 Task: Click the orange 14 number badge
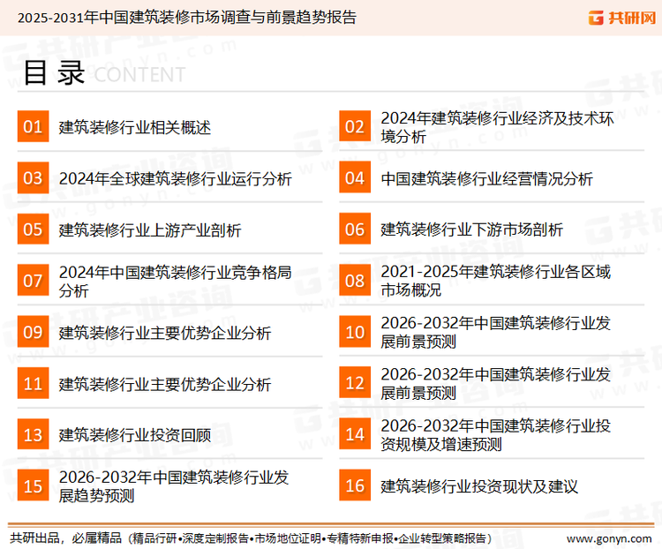(x=355, y=434)
